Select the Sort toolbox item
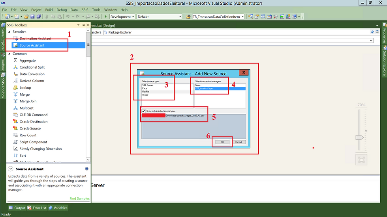The height and width of the screenshot is (217, 387). tap(23, 156)
